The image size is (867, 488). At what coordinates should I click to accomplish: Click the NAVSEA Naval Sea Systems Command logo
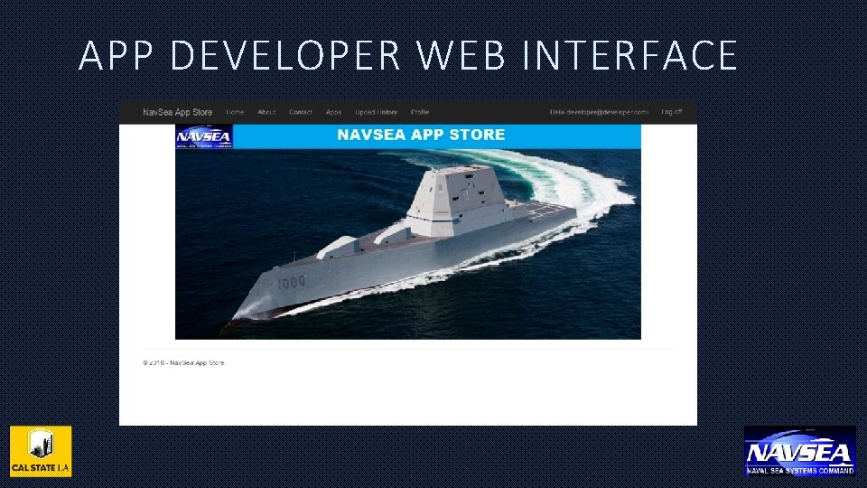point(800,452)
